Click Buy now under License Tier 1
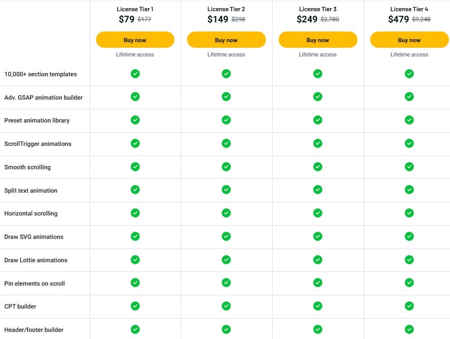 coord(135,39)
